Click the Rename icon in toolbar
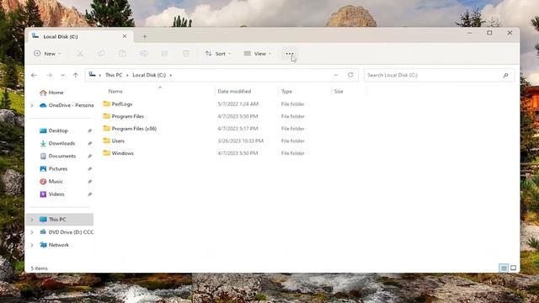Screen dimensions: 539x303 click(x=144, y=54)
